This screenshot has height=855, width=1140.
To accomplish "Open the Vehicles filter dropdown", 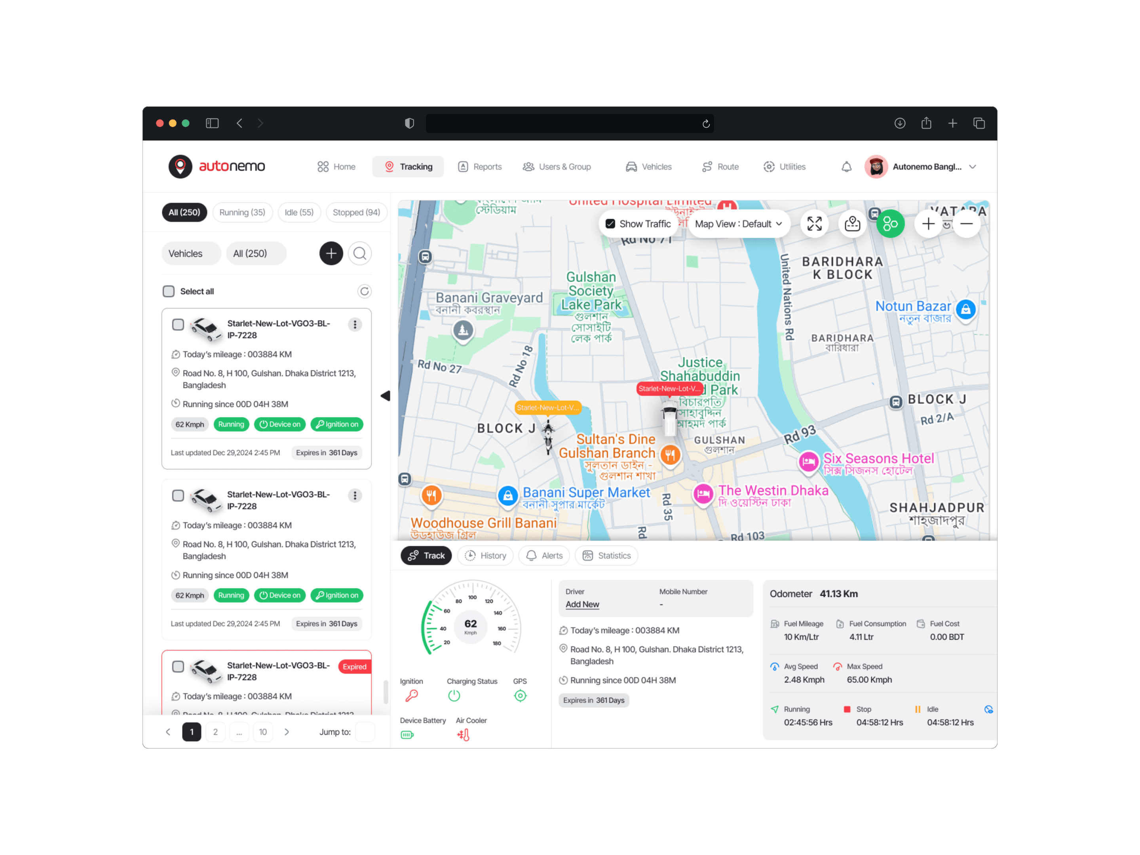I will (191, 253).
